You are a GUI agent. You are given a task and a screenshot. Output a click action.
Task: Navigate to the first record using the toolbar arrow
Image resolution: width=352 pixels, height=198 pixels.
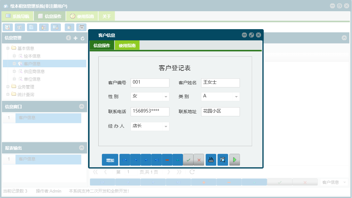(x=125, y=160)
